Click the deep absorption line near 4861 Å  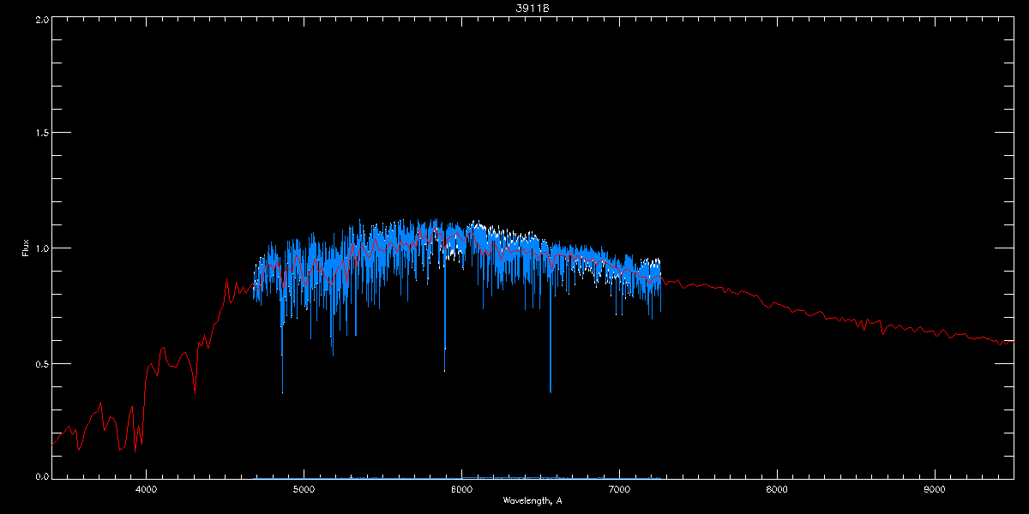click(282, 343)
